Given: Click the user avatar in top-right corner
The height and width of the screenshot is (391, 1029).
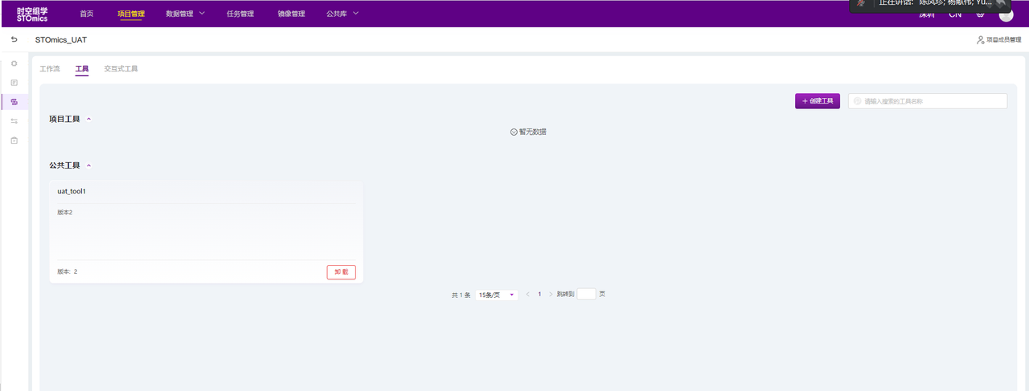Looking at the screenshot, I should (1006, 14).
